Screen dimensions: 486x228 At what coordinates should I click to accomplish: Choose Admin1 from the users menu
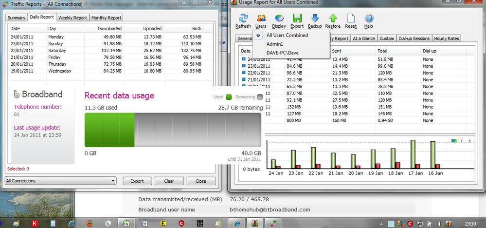[x=274, y=44]
